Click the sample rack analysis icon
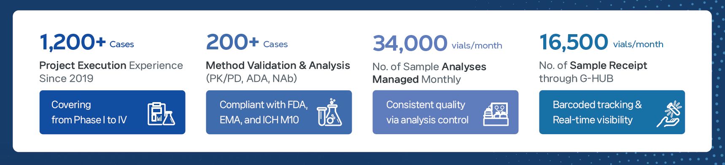This screenshot has width=725, height=165. 496,114
